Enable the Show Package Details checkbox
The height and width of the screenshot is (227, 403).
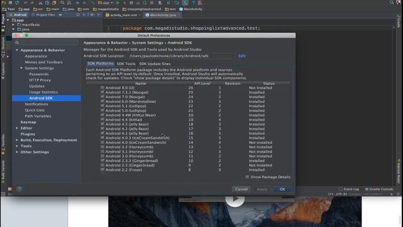247,177
